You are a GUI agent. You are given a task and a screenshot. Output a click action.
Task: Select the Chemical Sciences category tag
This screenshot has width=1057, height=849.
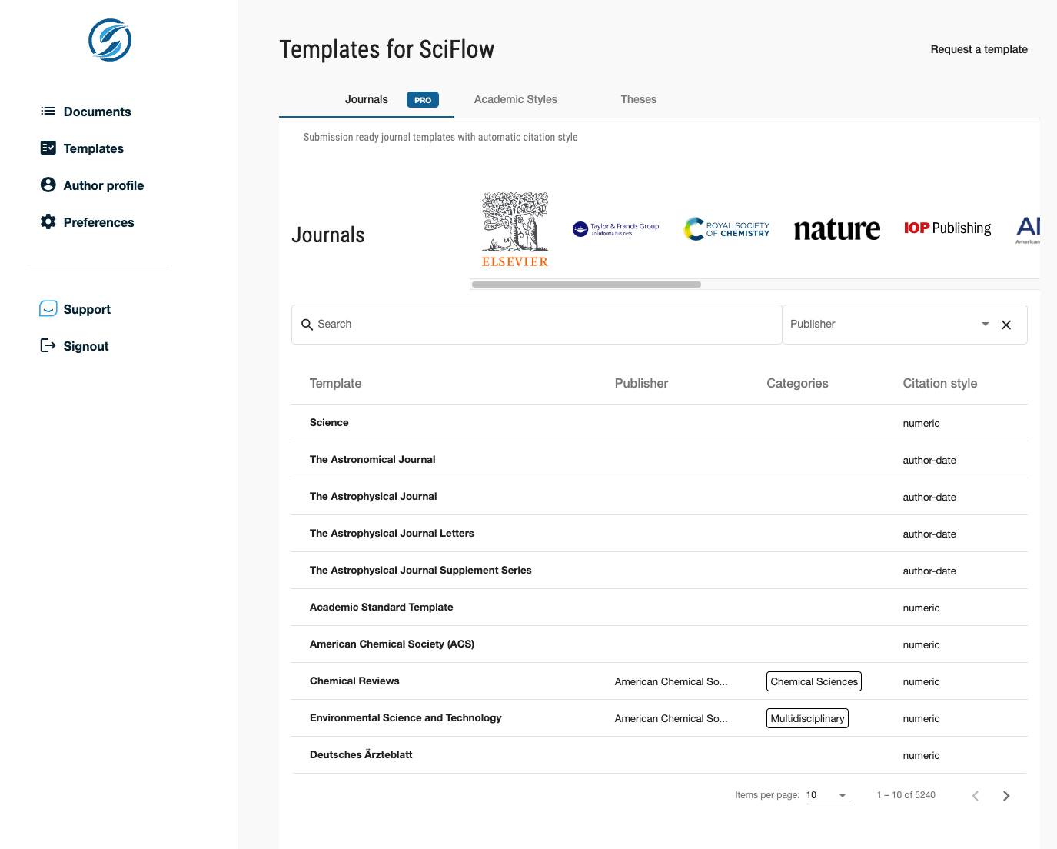pos(813,681)
